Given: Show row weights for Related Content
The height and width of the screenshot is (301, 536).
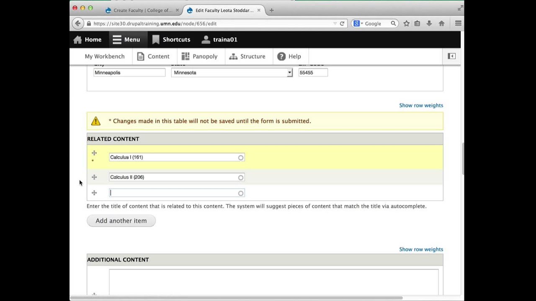Looking at the screenshot, I should (x=421, y=105).
